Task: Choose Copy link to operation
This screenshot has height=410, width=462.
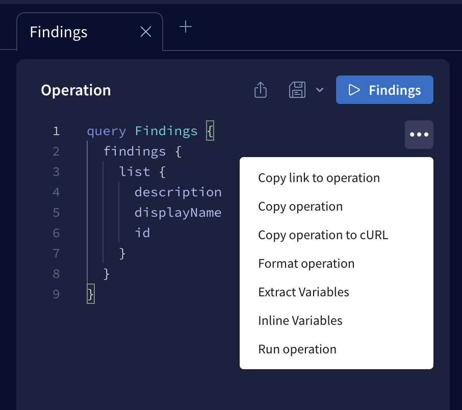Action: pyautogui.click(x=336, y=178)
